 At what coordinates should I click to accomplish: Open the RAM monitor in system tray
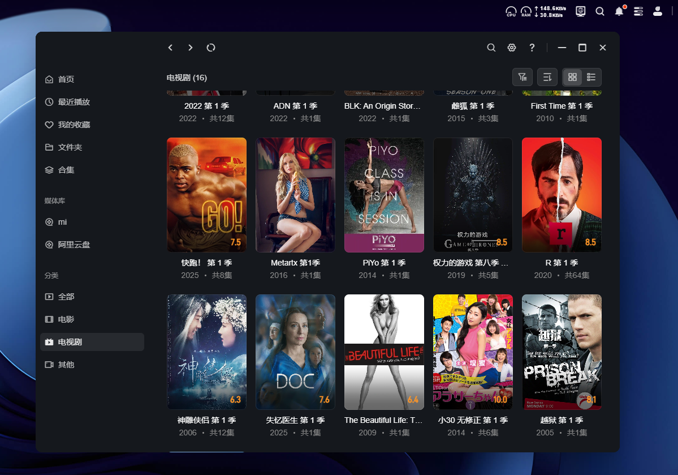pos(526,12)
